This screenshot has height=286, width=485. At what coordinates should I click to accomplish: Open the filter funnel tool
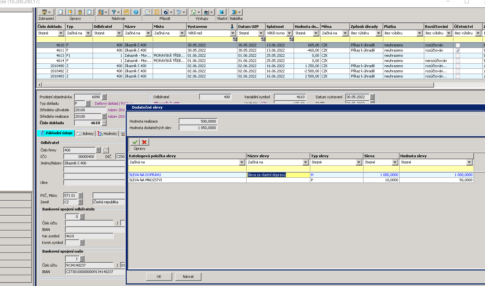tap(114, 12)
